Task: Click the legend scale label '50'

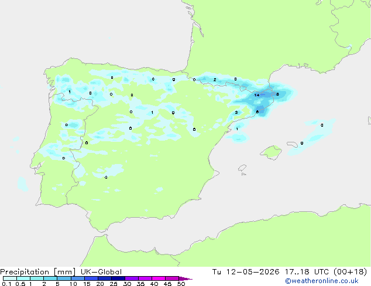Action: click(181, 284)
